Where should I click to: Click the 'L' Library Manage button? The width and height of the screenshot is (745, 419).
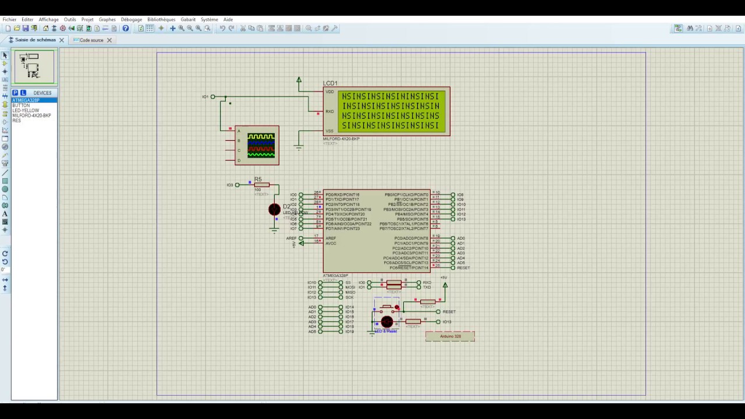click(x=23, y=93)
